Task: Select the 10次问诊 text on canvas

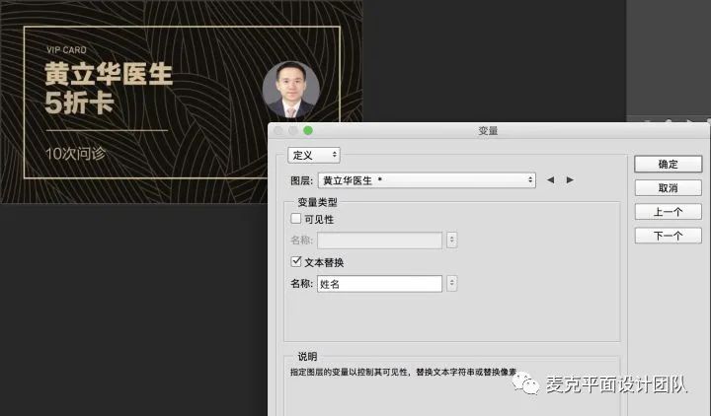Action: point(75,154)
